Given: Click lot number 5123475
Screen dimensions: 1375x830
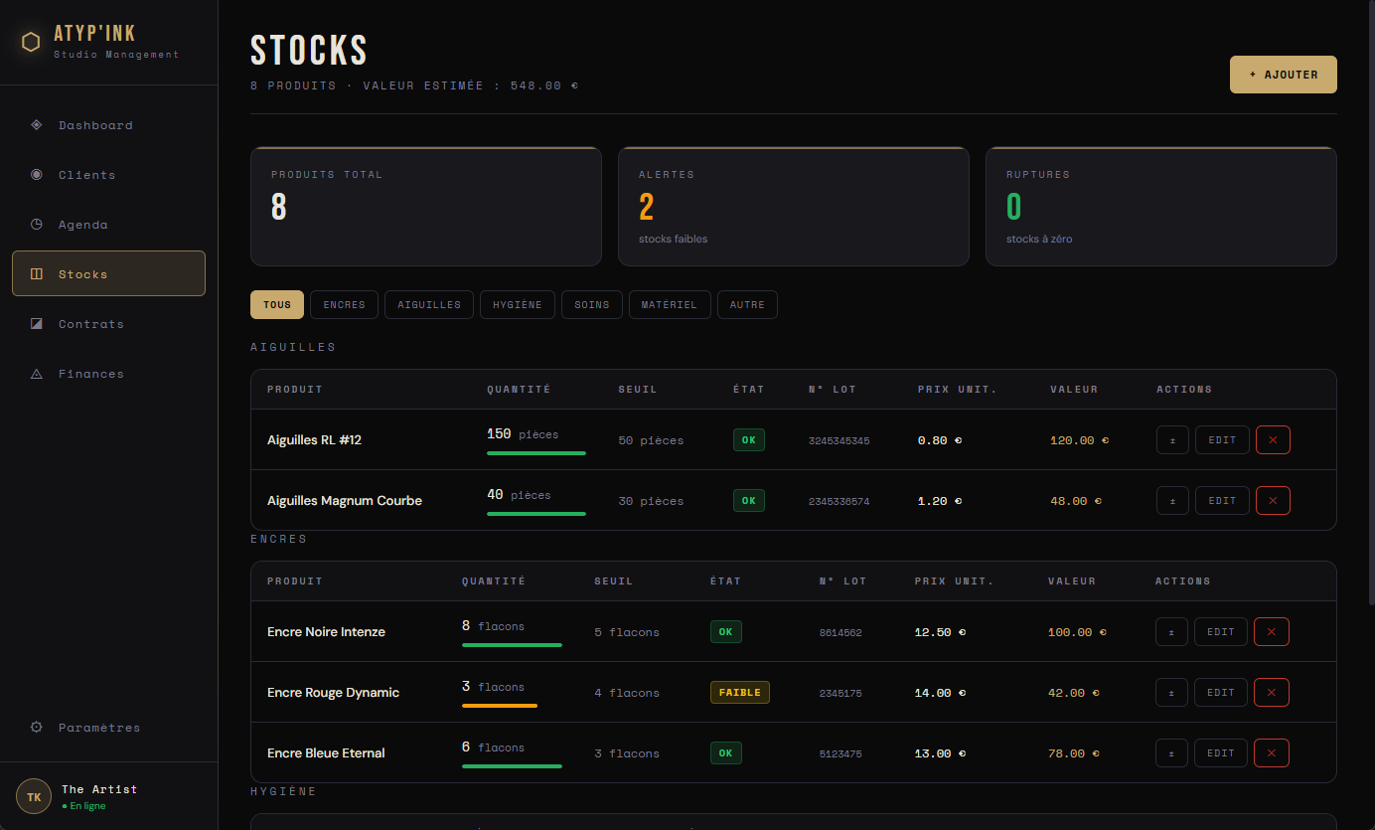Looking at the screenshot, I should [840, 753].
